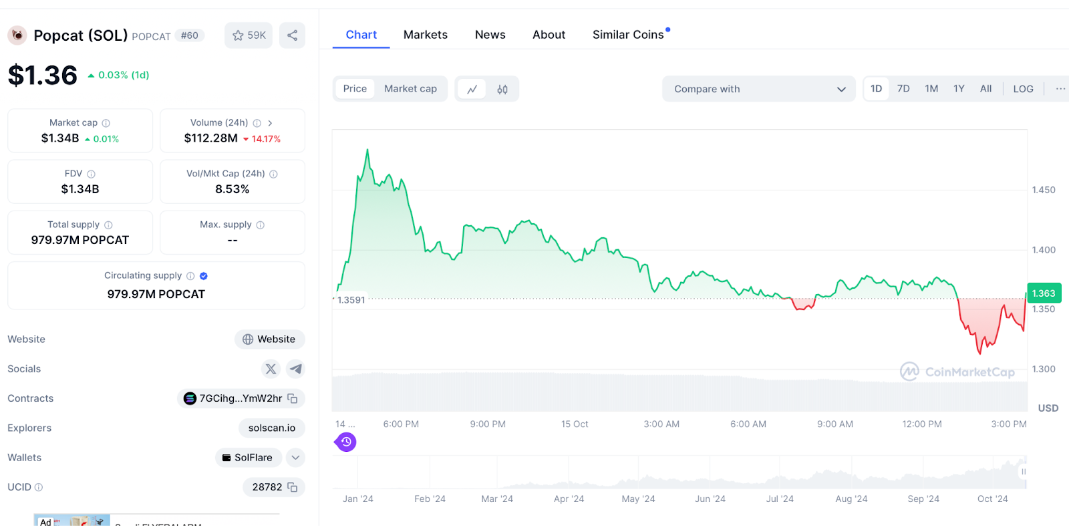The width and height of the screenshot is (1069, 526).
Task: Show the Market cap info tooltip icon
Action: (x=106, y=123)
